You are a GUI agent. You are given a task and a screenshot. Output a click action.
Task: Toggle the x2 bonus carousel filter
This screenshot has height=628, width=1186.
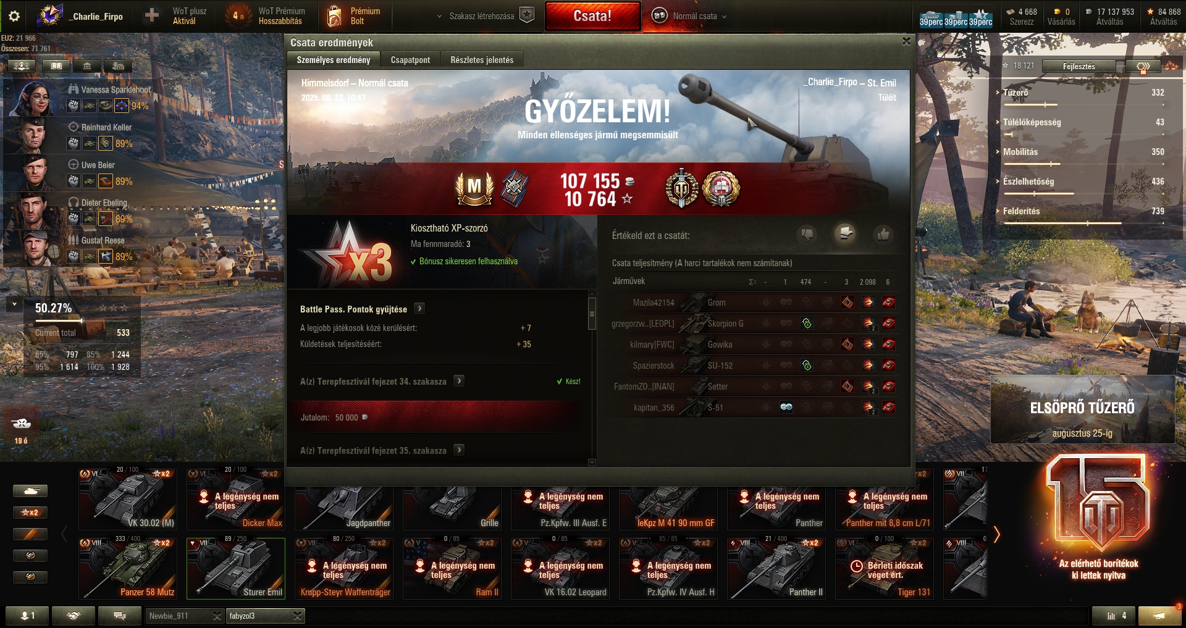coord(30,513)
